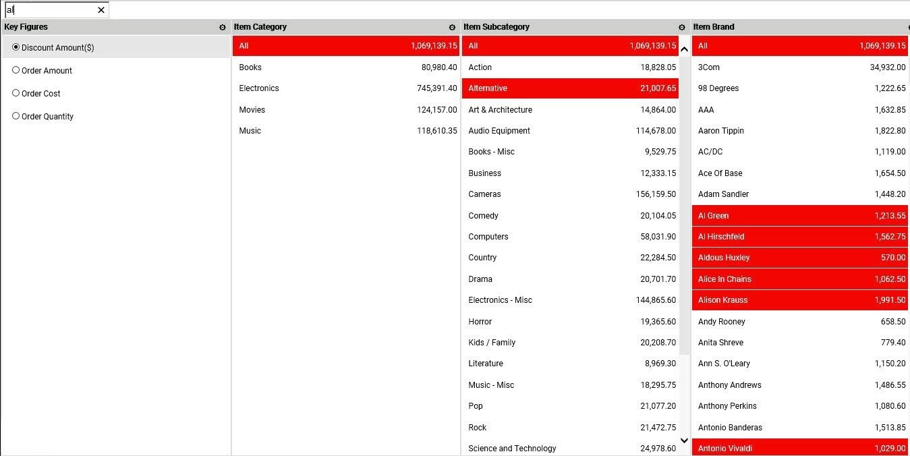Open Item Category settings gear
Image resolution: width=910 pixels, height=456 pixels.
coord(452,28)
